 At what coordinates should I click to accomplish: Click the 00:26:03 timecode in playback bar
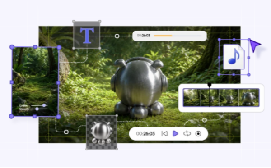[145, 134]
